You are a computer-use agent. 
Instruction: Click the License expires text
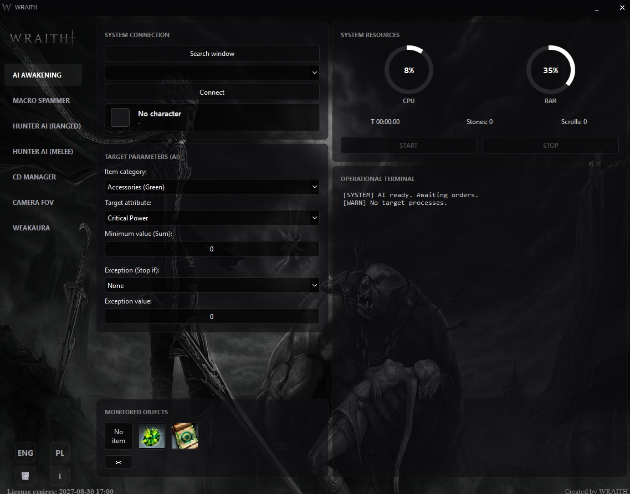coord(60,491)
